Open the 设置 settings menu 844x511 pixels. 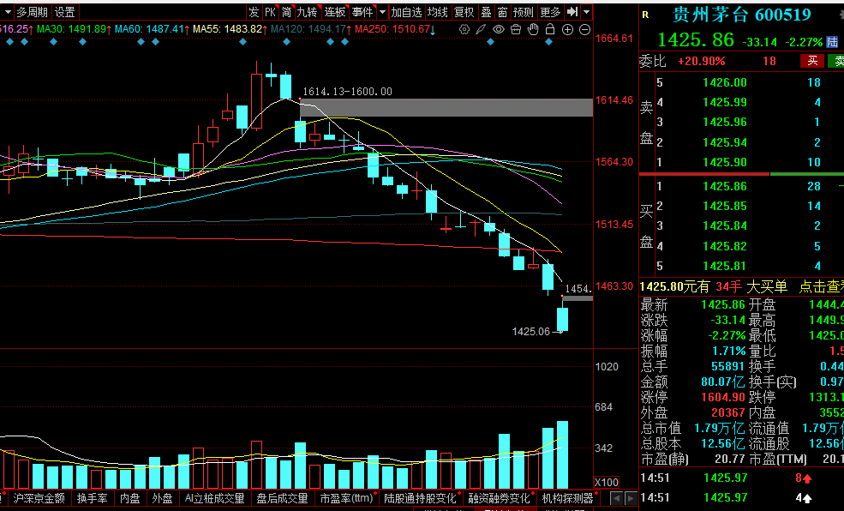pyautogui.click(x=65, y=12)
